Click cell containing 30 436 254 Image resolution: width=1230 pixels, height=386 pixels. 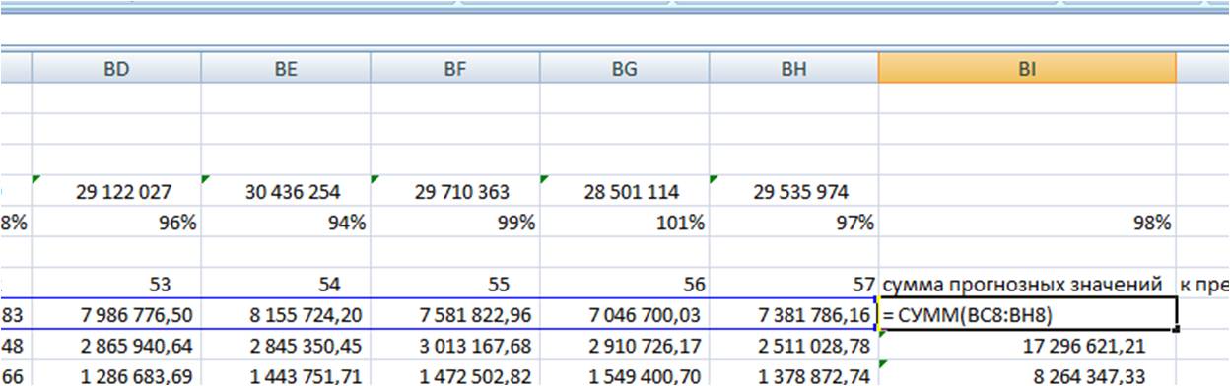[286, 191]
